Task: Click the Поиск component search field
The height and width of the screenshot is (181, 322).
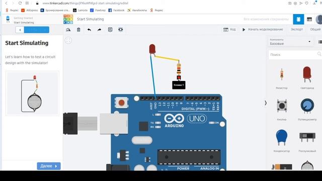Action: tap(293, 55)
